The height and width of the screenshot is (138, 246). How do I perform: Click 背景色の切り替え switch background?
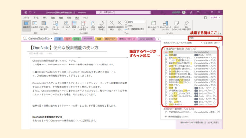coord(102,26)
